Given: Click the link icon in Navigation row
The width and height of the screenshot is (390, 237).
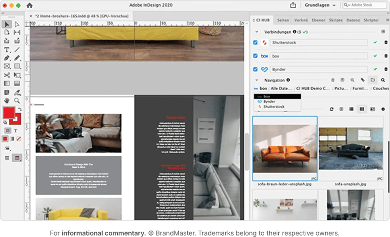Looking at the screenshot, I should pyautogui.click(x=362, y=80).
